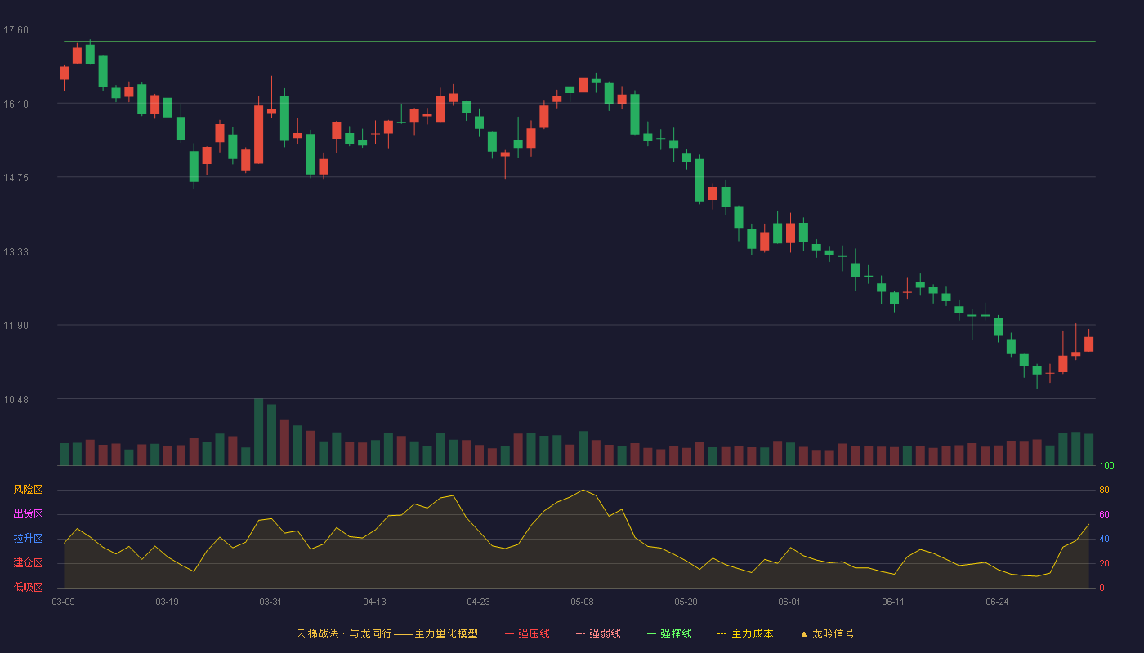Click the 03-19 date label
Viewport: 1144px width, 653px height.
click(167, 602)
